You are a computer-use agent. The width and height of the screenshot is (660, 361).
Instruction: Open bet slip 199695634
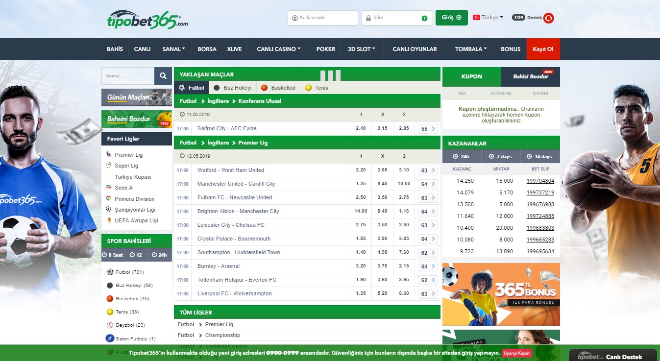click(x=540, y=251)
